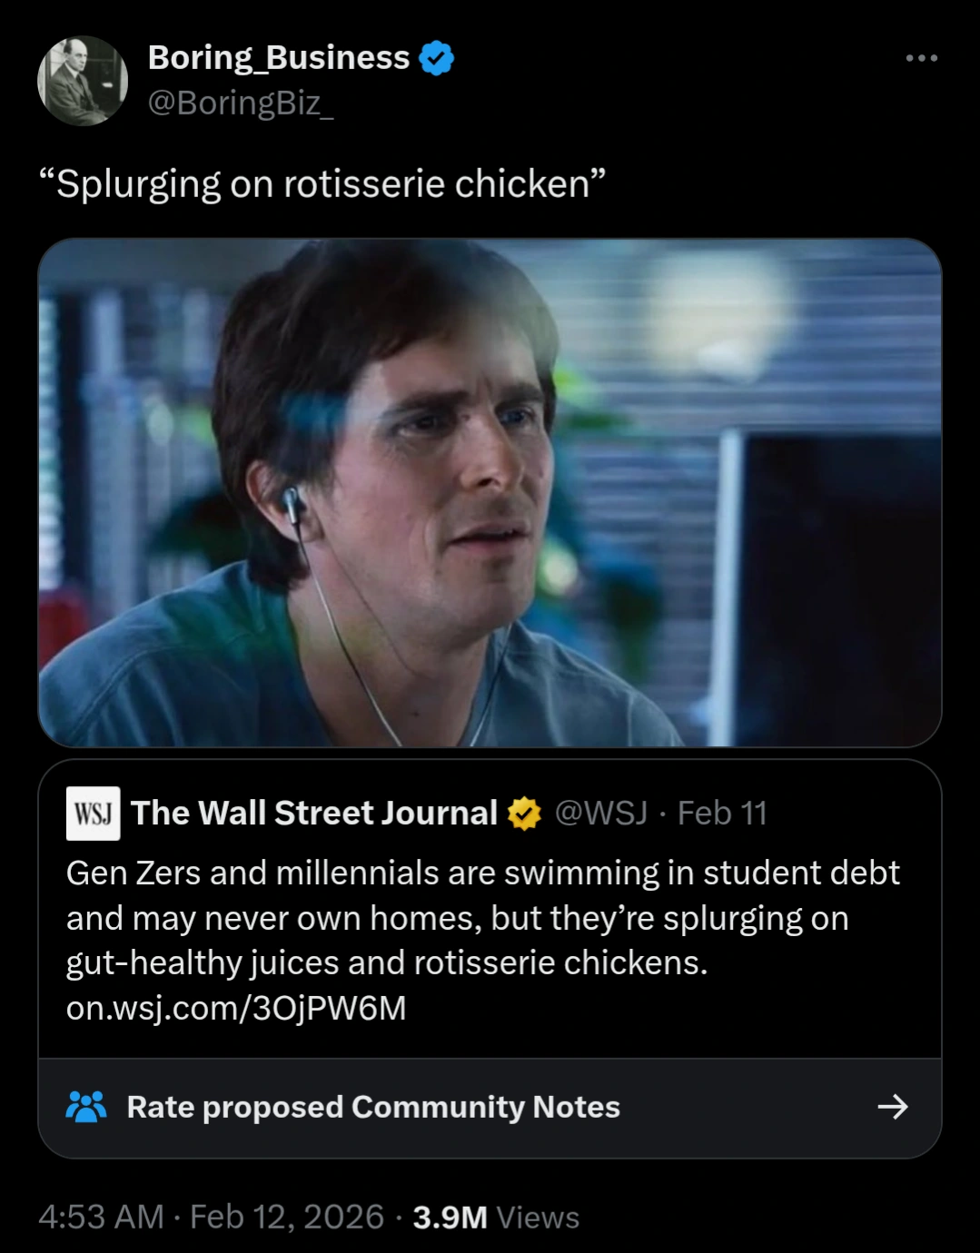Open the three-dot more options menu
Viewport: 980px width, 1253px height.
[921, 59]
